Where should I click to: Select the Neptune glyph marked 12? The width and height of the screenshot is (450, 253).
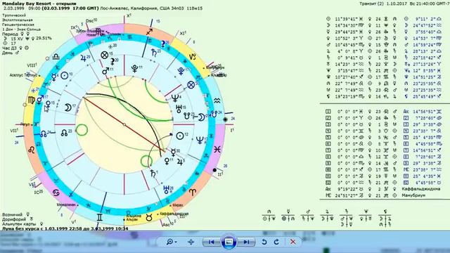(200, 141)
